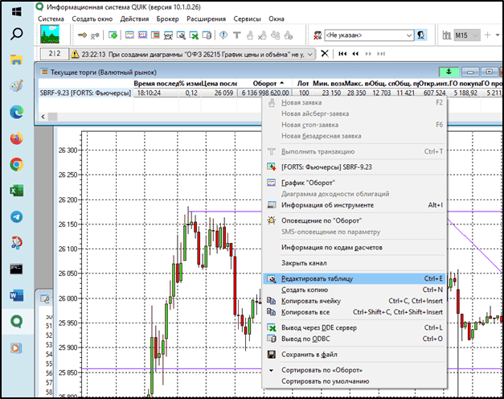Choose Вывод через DDE сервер
Screen dimensions: 504x399
coord(354,327)
